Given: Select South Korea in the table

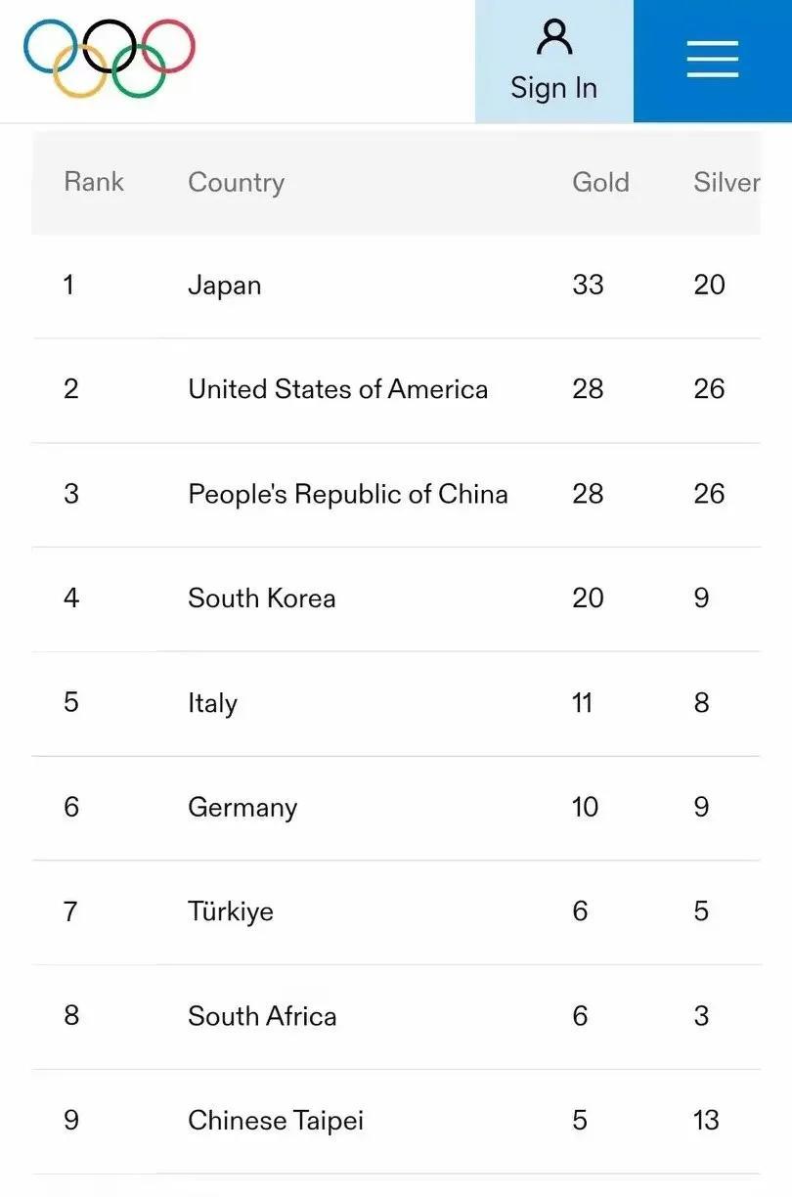Looking at the screenshot, I should (261, 598).
